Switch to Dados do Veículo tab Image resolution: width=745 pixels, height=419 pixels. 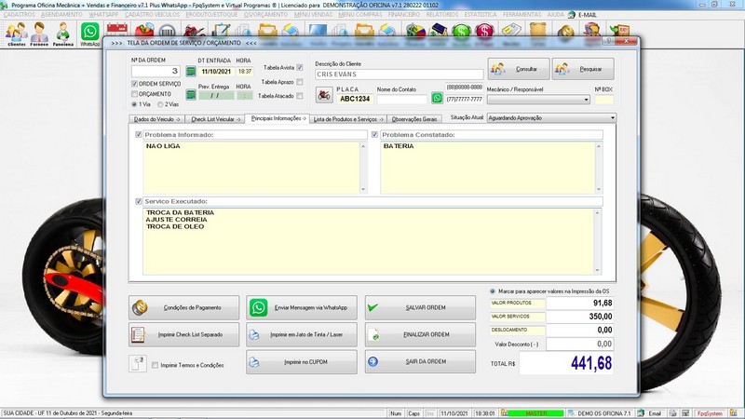(156, 119)
